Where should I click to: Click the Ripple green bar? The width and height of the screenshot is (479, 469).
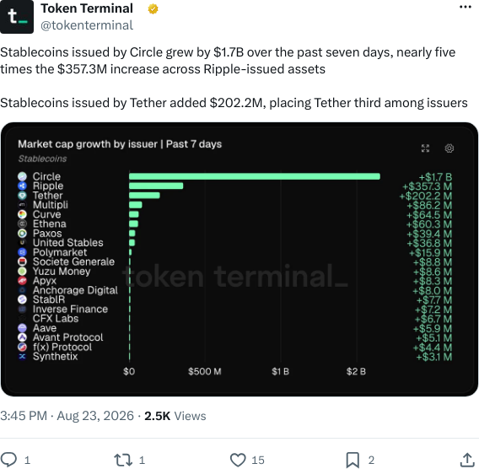pos(156,186)
